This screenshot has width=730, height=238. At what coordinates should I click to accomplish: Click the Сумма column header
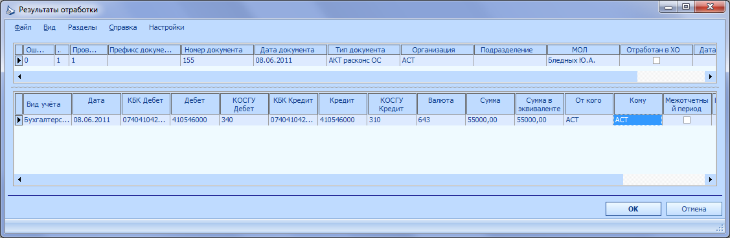point(491,103)
